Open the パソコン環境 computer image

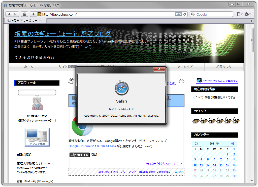[37, 137]
